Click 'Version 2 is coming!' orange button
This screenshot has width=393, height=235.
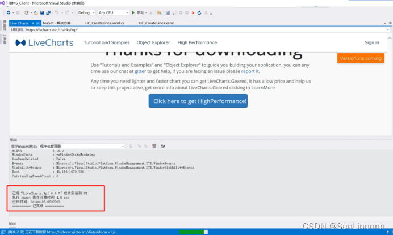(x=361, y=58)
